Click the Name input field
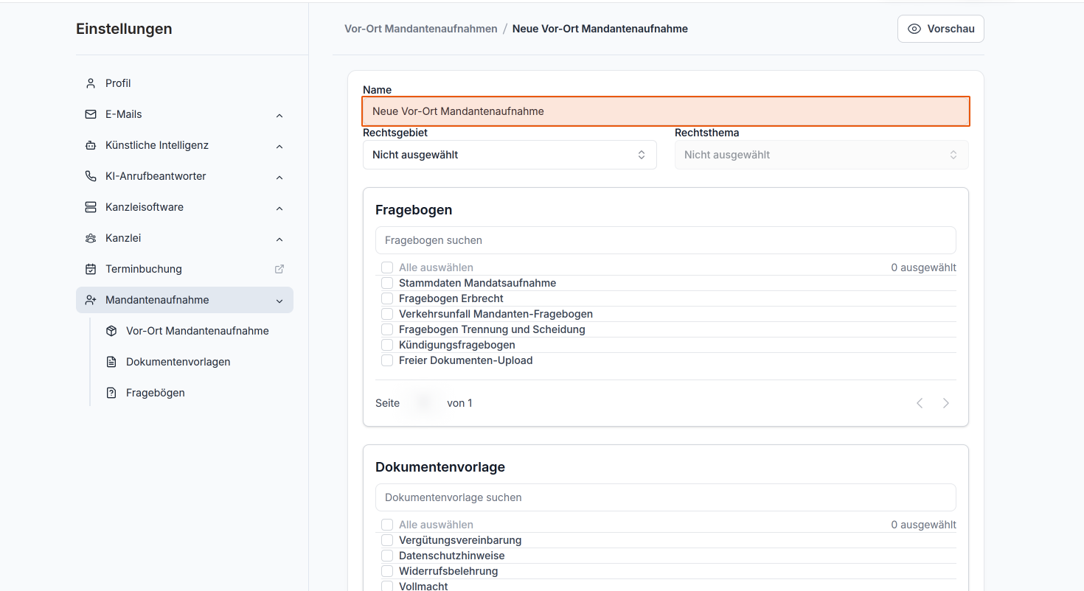 click(666, 111)
